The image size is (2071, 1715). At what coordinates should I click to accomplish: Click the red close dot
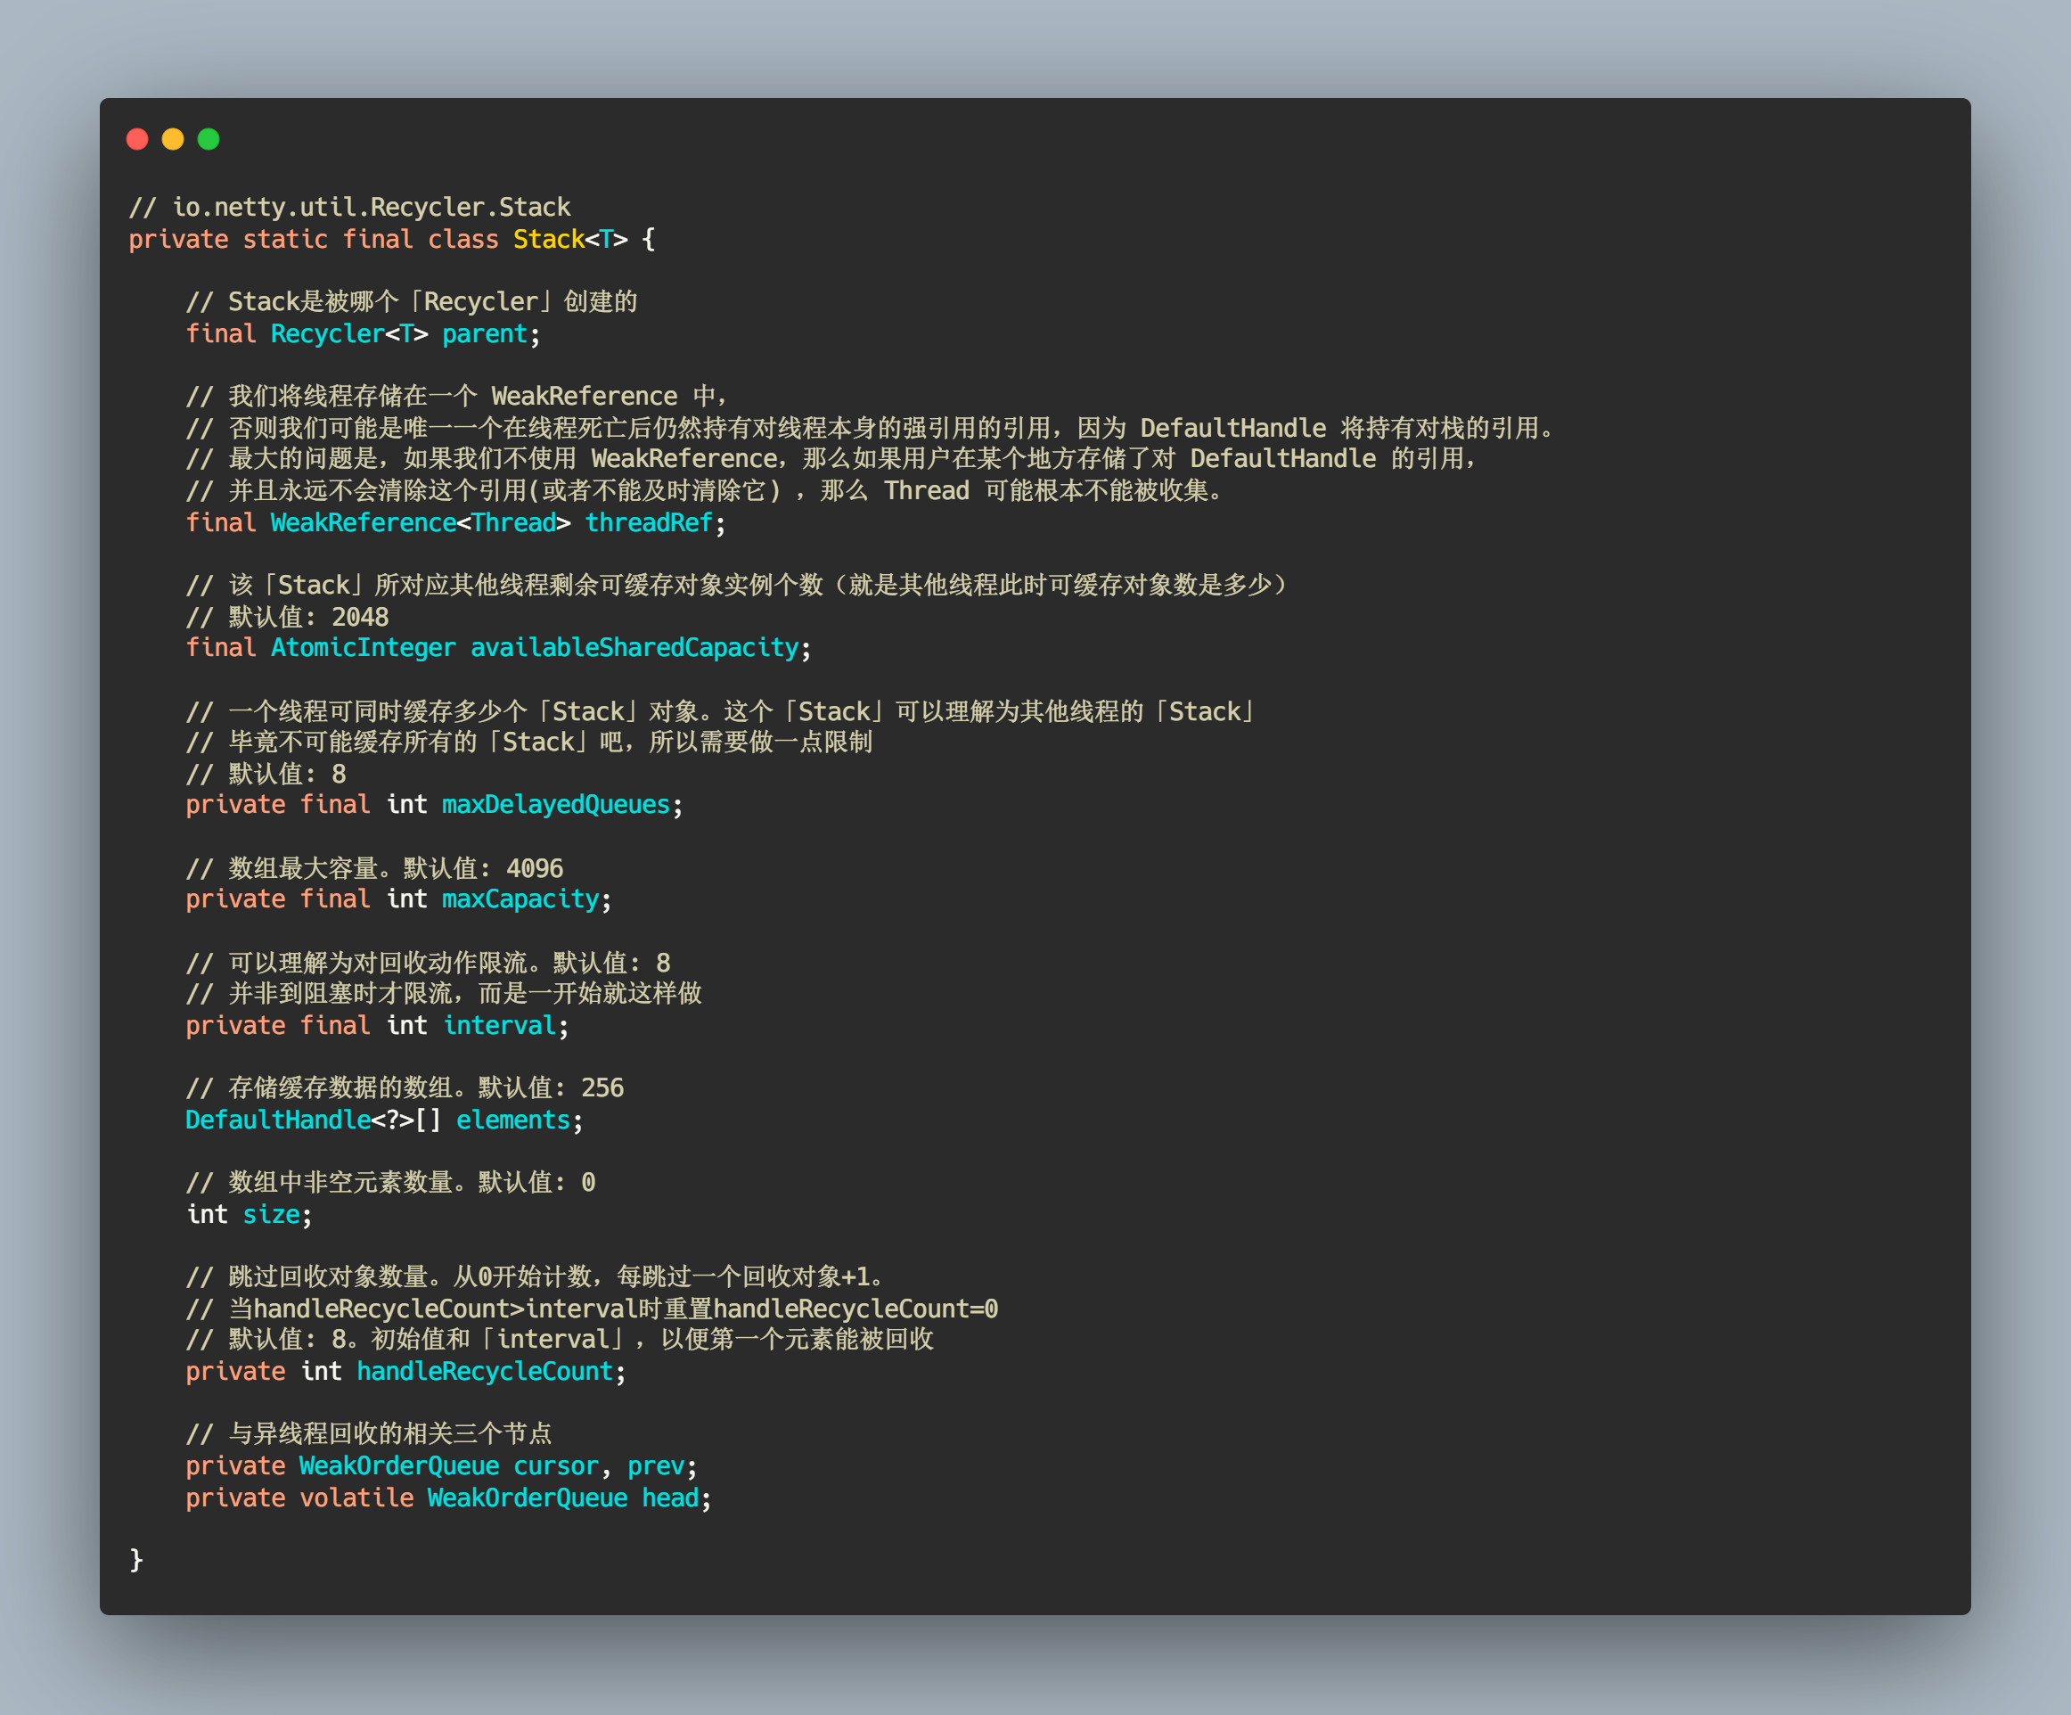pyautogui.click(x=137, y=139)
